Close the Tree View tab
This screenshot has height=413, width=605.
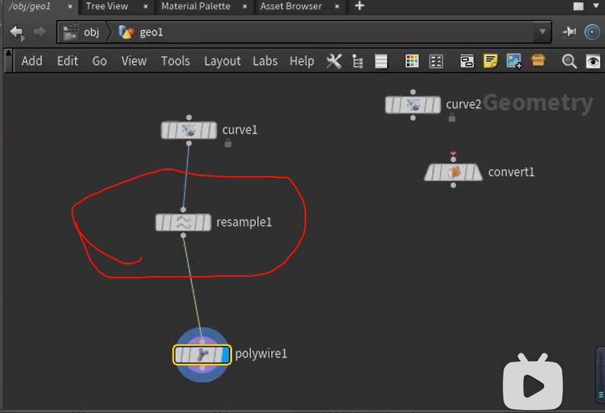[x=146, y=7]
